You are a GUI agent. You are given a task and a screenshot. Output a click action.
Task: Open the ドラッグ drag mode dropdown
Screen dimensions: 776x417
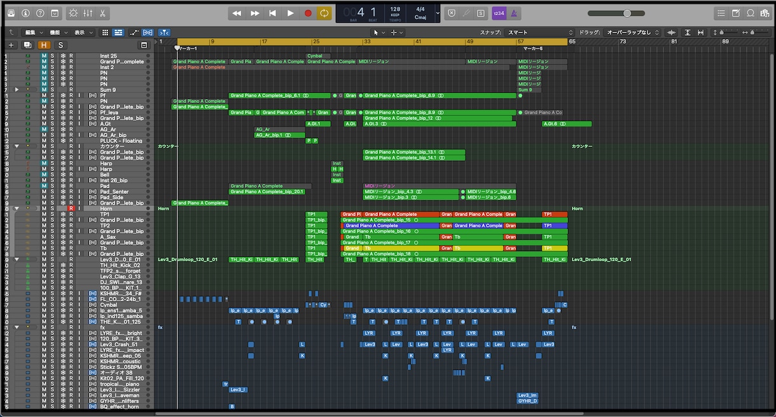(632, 32)
